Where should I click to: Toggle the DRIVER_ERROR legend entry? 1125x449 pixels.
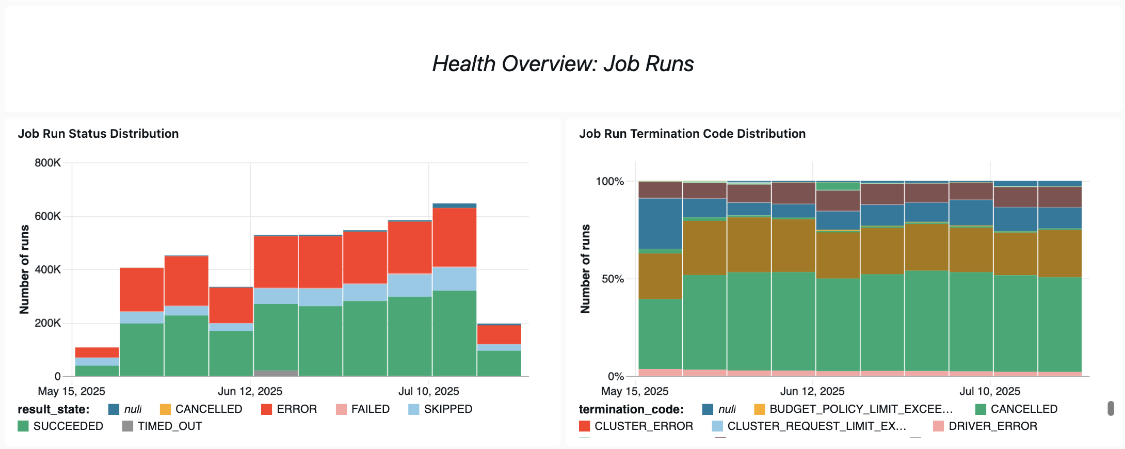pos(992,426)
